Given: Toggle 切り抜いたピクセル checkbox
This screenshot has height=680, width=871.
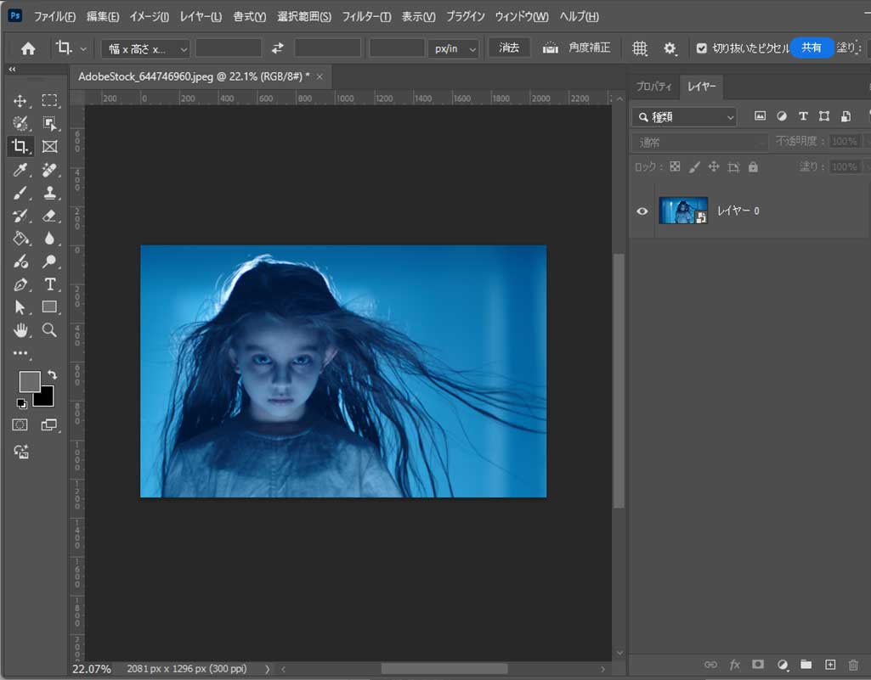Looking at the screenshot, I should tap(701, 48).
